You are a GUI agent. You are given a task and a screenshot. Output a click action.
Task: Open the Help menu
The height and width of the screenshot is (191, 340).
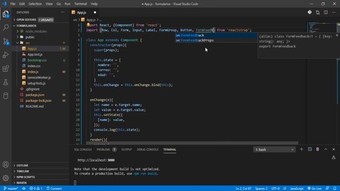pyautogui.click(x=94, y=4)
